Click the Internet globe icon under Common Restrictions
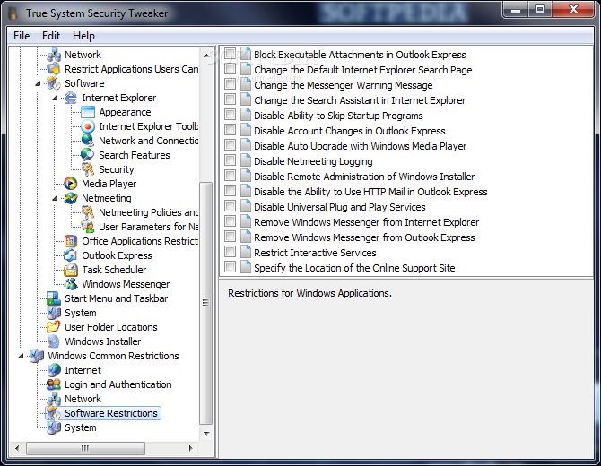Screen dimensions: 601x466 pos(54,370)
